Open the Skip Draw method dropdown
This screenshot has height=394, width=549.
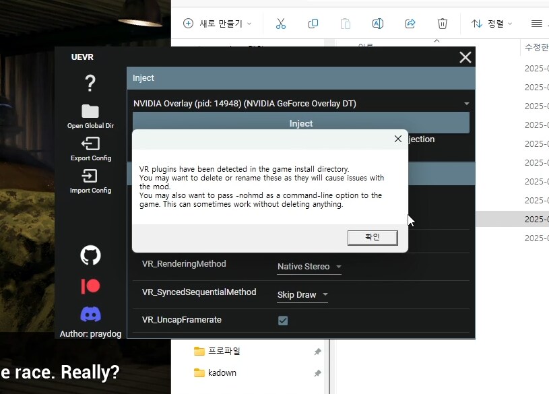pos(302,295)
